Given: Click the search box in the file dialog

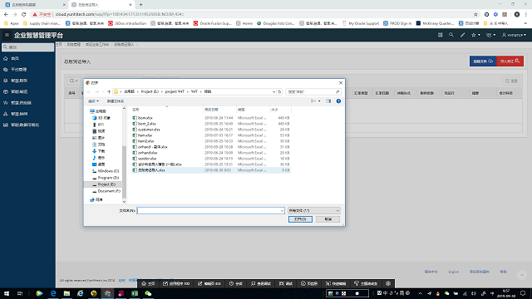Looking at the screenshot, I should (x=313, y=92).
